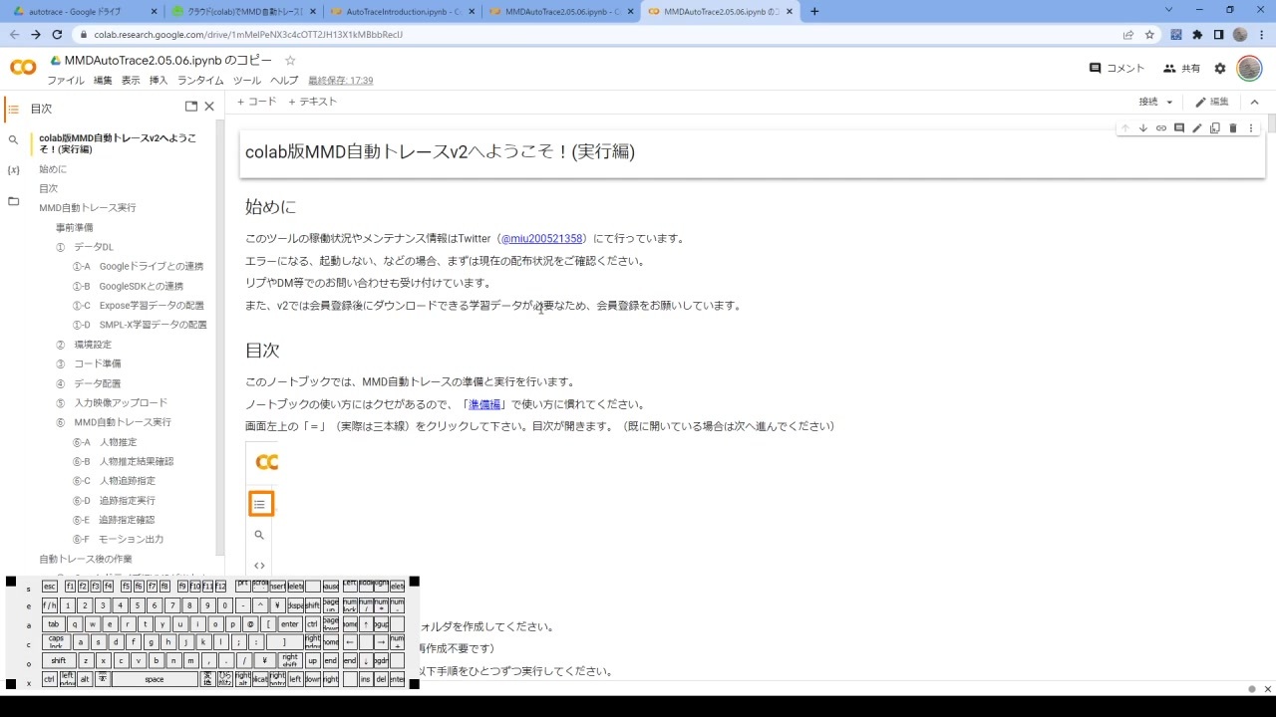This screenshot has width=1276, height=717.
Task: Copy link to the selected cell
Action: click(1161, 128)
